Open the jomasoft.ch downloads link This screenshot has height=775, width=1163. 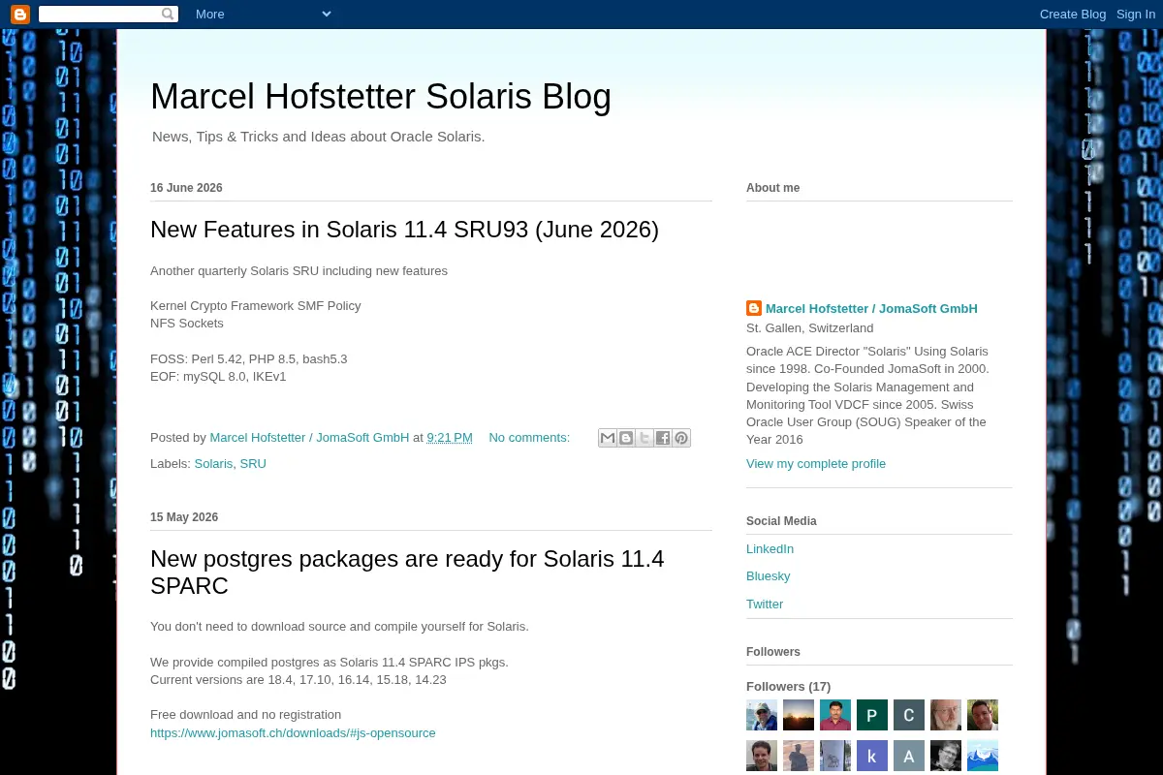coord(293,733)
